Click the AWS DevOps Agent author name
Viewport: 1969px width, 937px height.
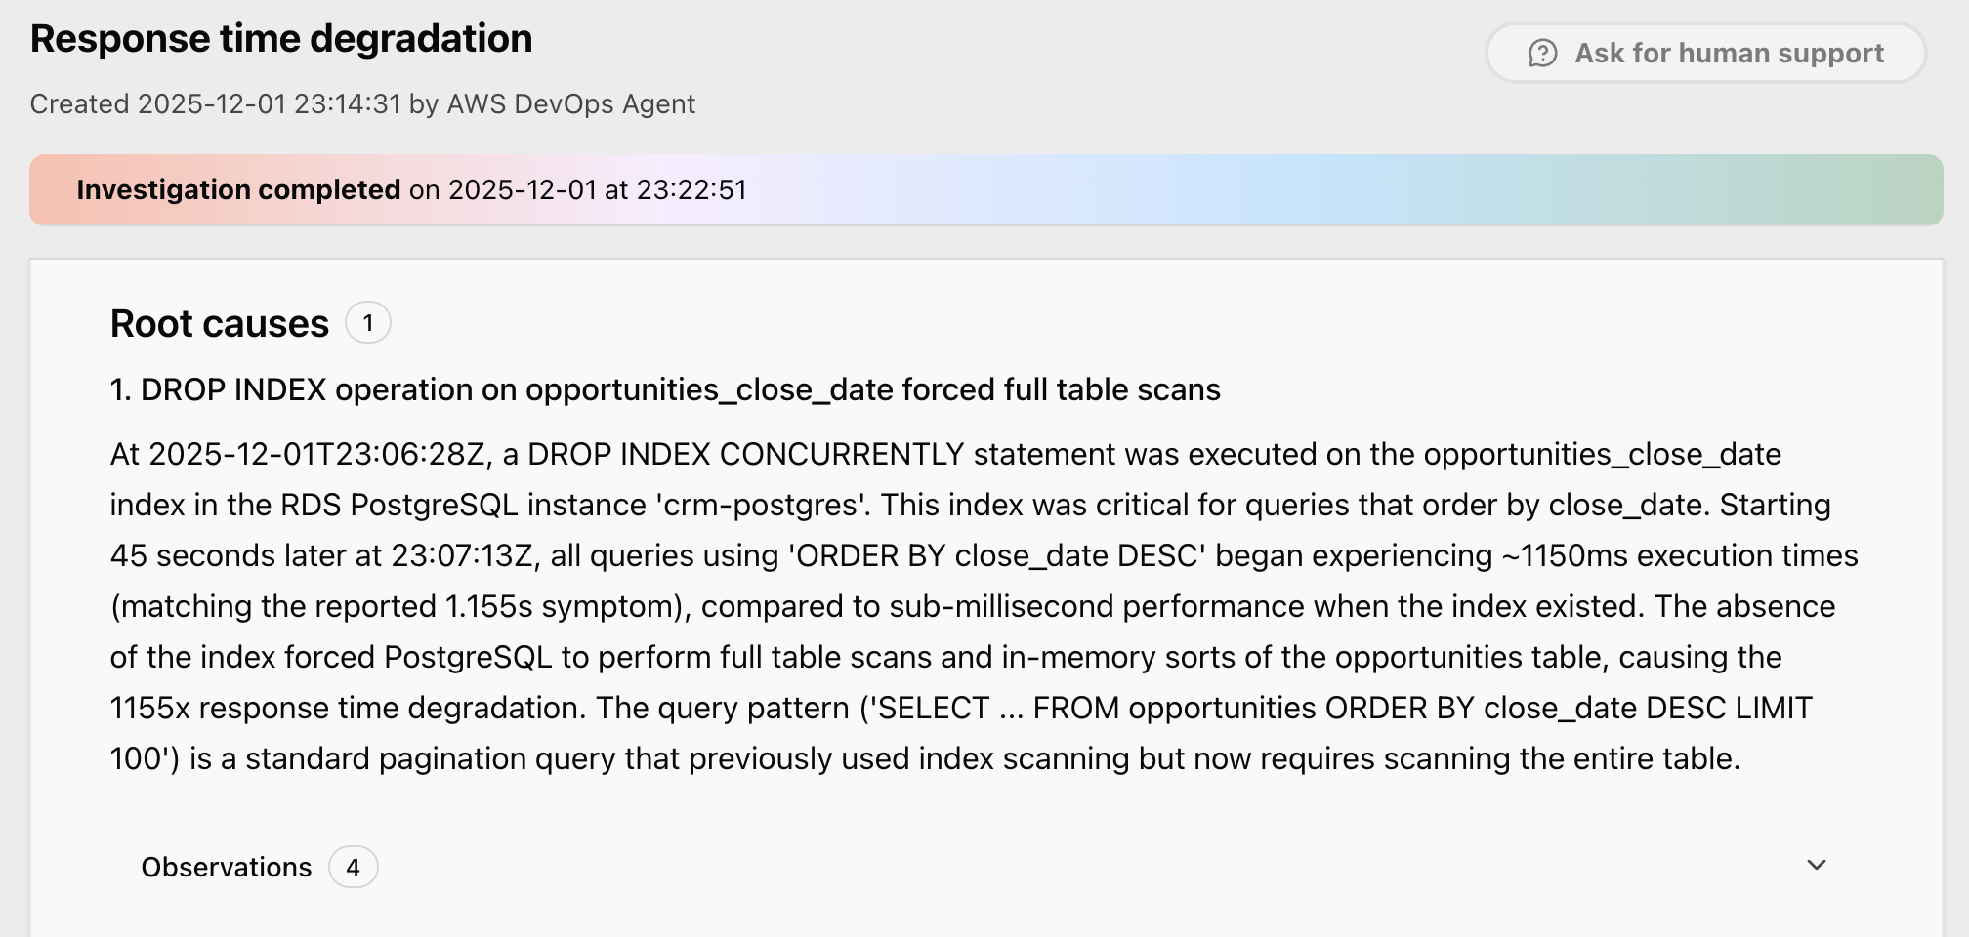click(570, 103)
